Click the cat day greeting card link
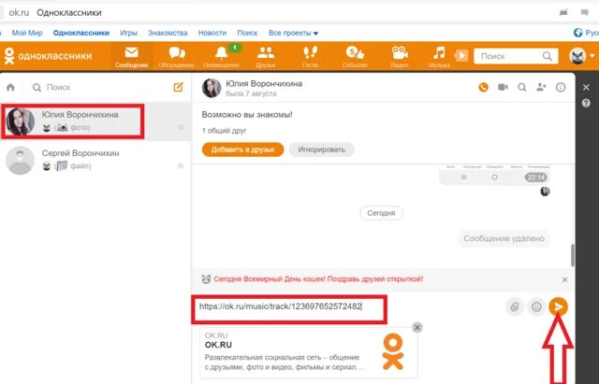The height and width of the screenshot is (384, 599). 318,279
